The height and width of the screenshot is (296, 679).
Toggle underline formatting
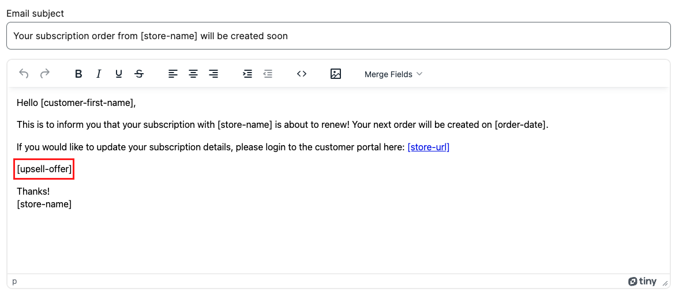click(x=119, y=74)
